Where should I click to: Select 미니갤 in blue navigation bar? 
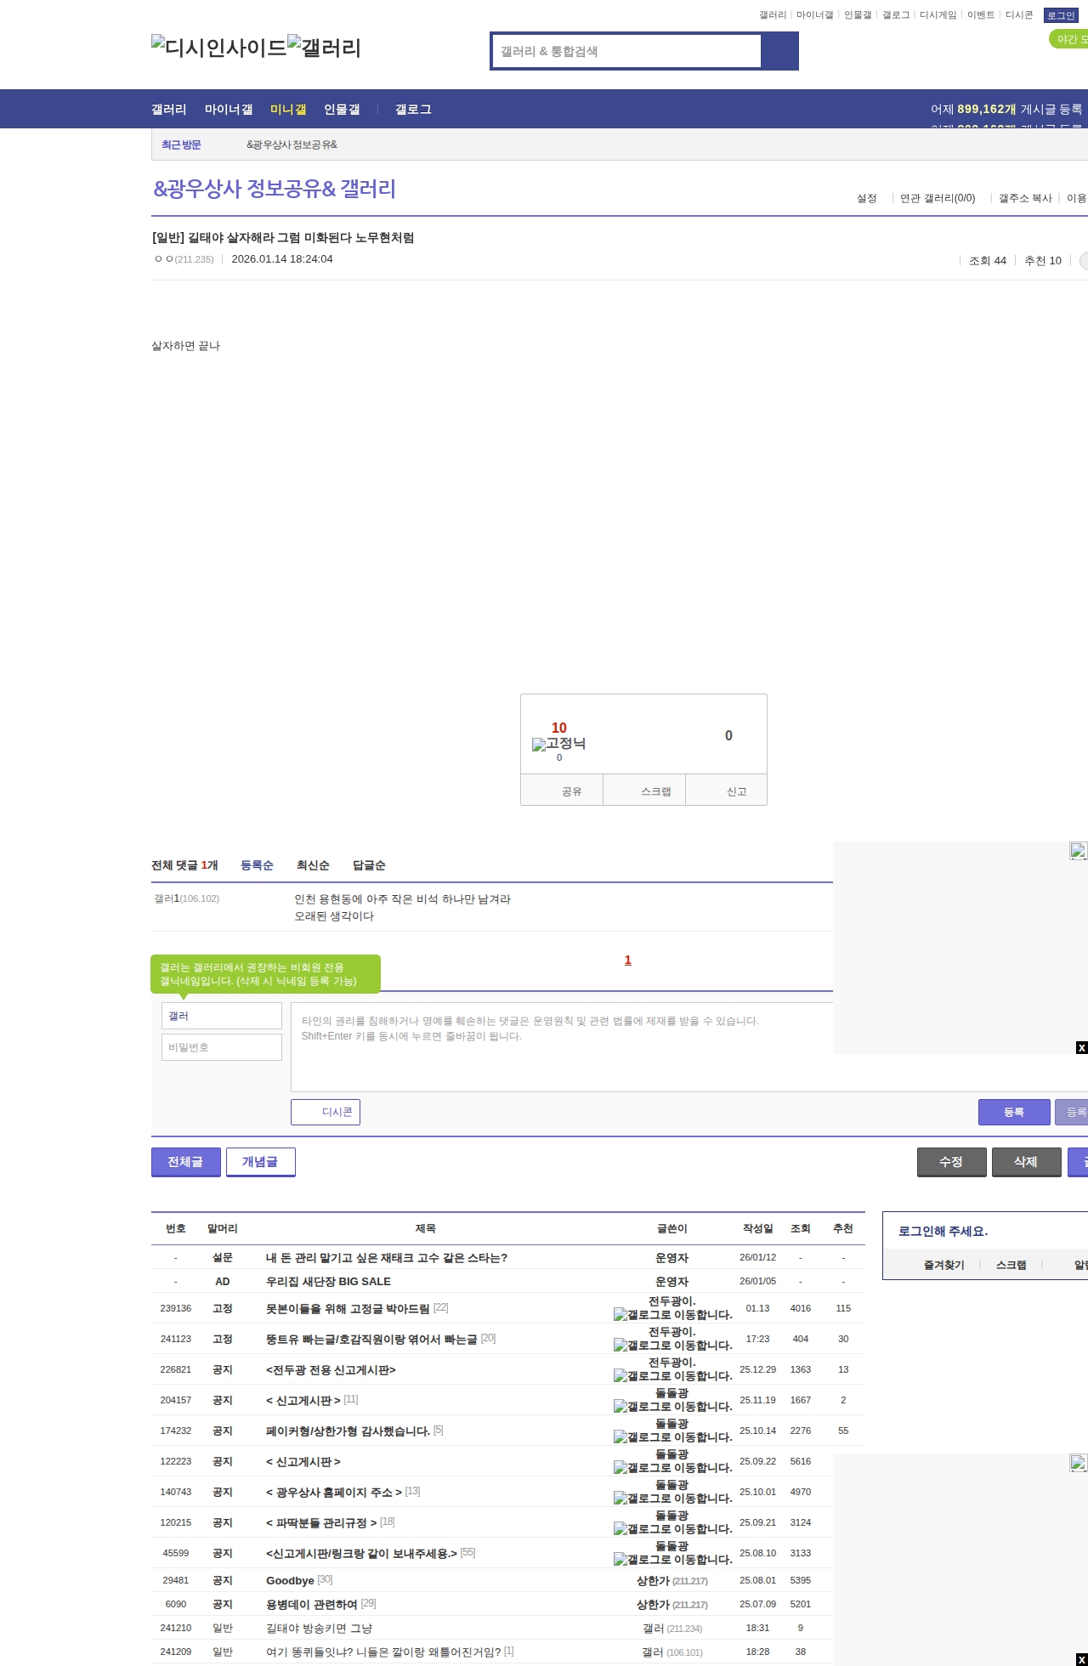click(x=288, y=109)
